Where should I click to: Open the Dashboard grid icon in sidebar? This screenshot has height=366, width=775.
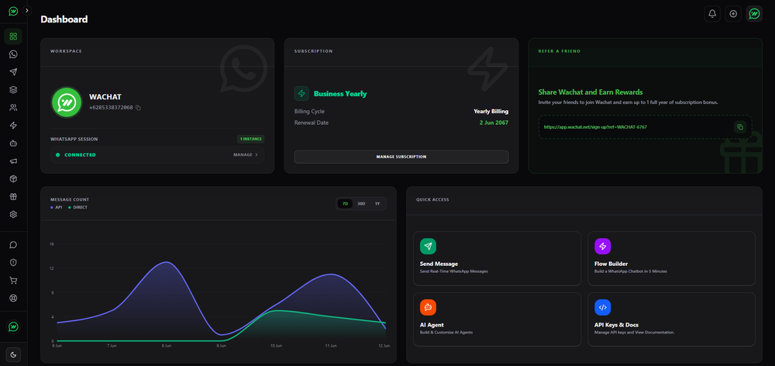[x=13, y=36]
